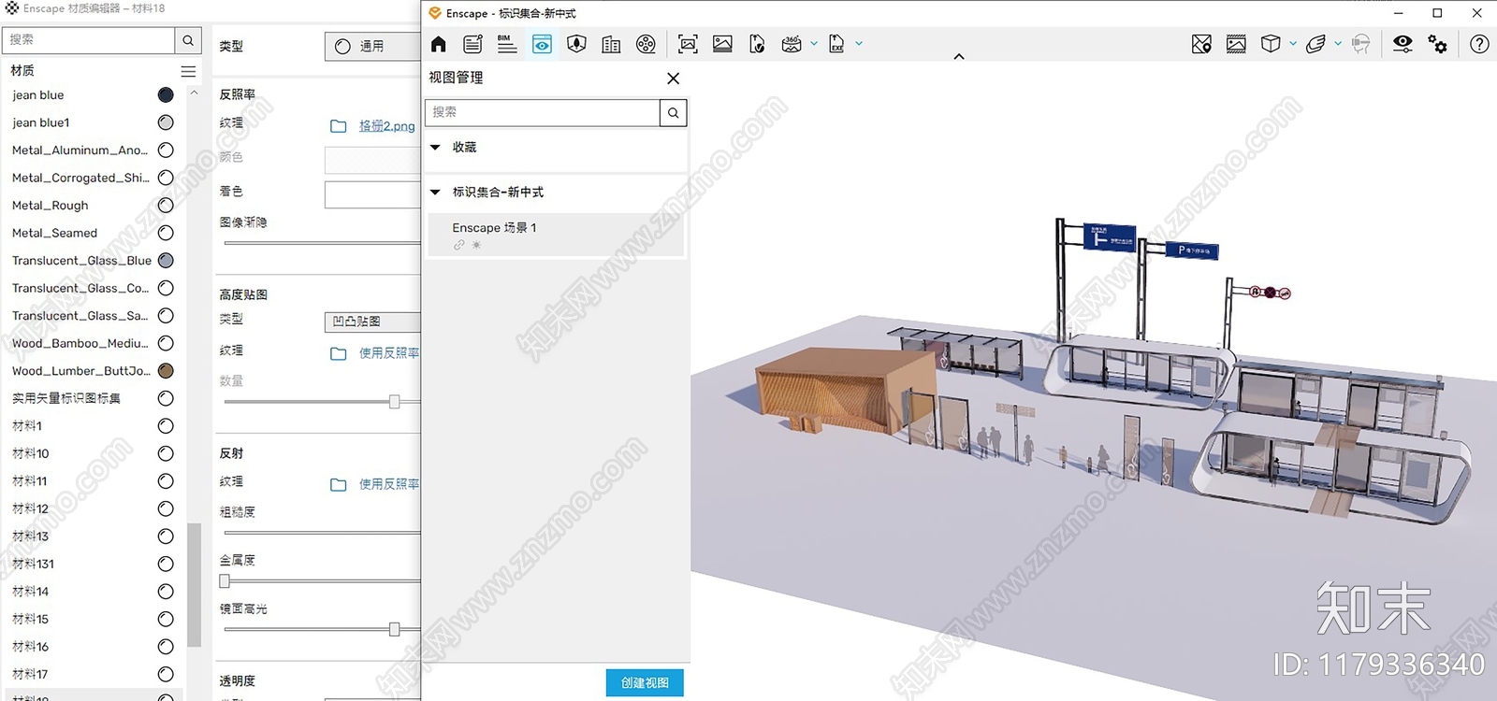Open the Help question mark icon
Viewport: 1497px width, 701px height.
[1479, 44]
